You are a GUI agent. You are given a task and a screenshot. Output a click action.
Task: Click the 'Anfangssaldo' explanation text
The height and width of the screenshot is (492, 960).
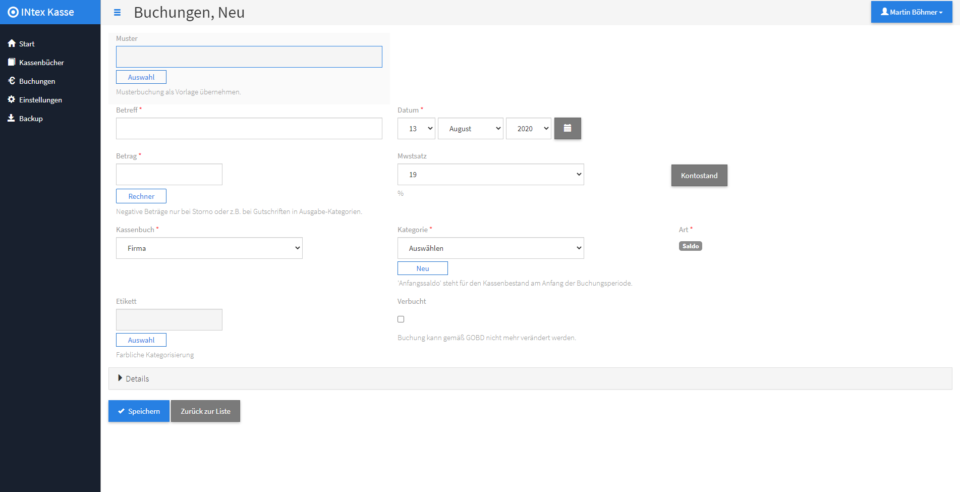[515, 283]
